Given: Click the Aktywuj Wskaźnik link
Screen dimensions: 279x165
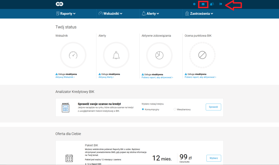Looking at the screenshot, I should pos(65,77).
